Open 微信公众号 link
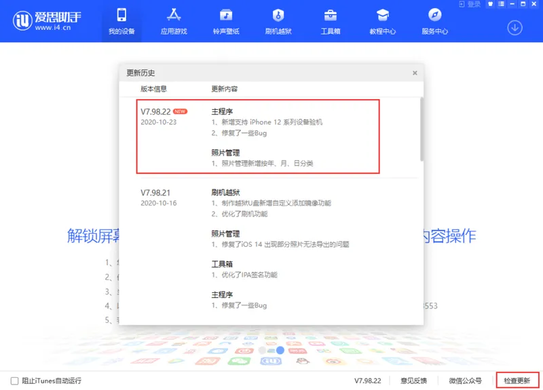This screenshot has width=543, height=390. click(x=465, y=381)
